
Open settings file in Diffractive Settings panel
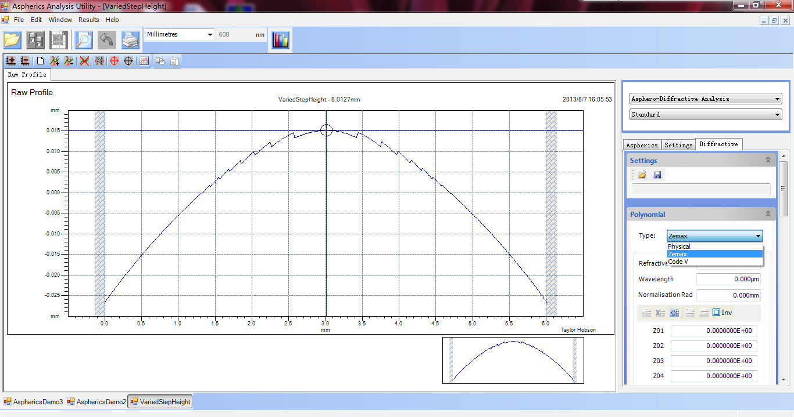click(642, 175)
